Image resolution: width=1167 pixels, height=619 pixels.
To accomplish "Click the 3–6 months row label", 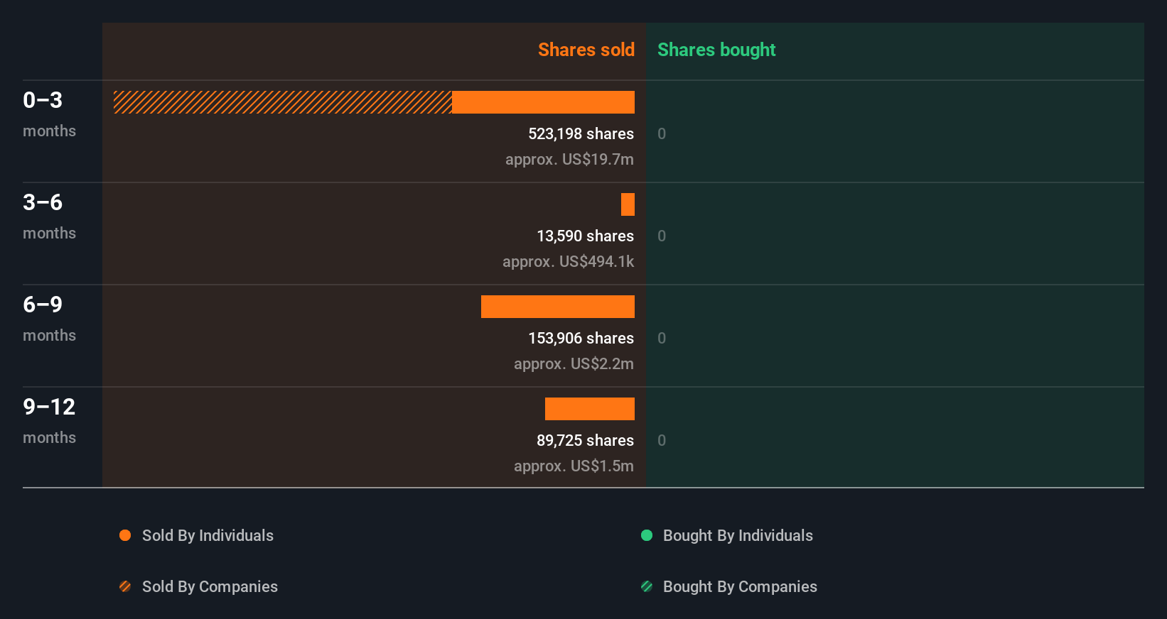I will 49,217.
